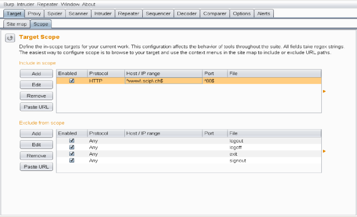The height and width of the screenshot is (217, 357).
Task: Uncheck Enabled for the HTTP scope rule
Action: coord(72,81)
